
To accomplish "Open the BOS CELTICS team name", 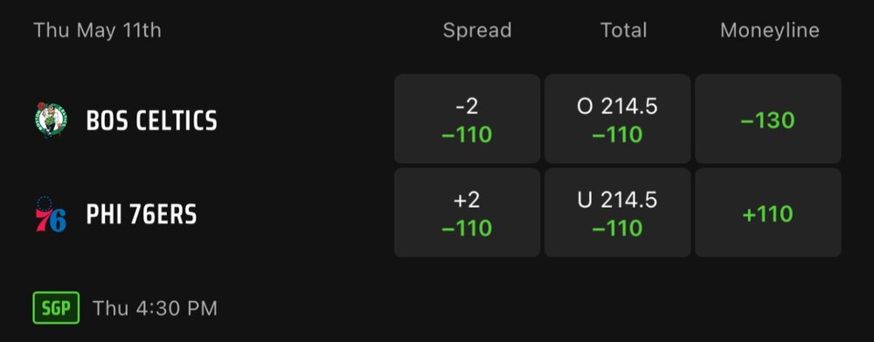I will 151,120.
